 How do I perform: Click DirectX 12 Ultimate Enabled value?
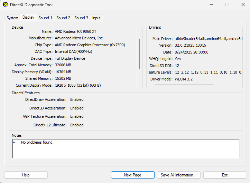(77, 125)
